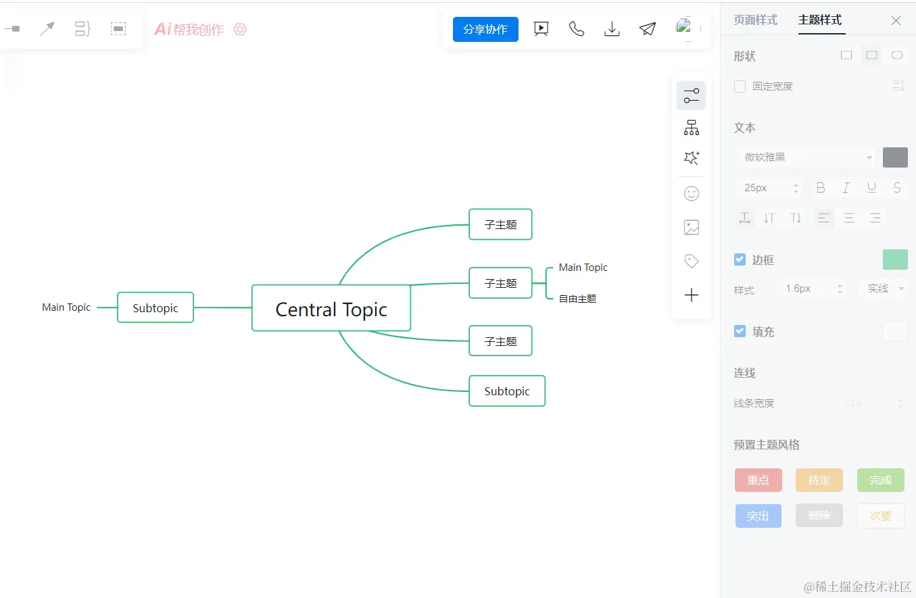Toggle bold text formatting
Screen dimensions: 916x598
821,188
